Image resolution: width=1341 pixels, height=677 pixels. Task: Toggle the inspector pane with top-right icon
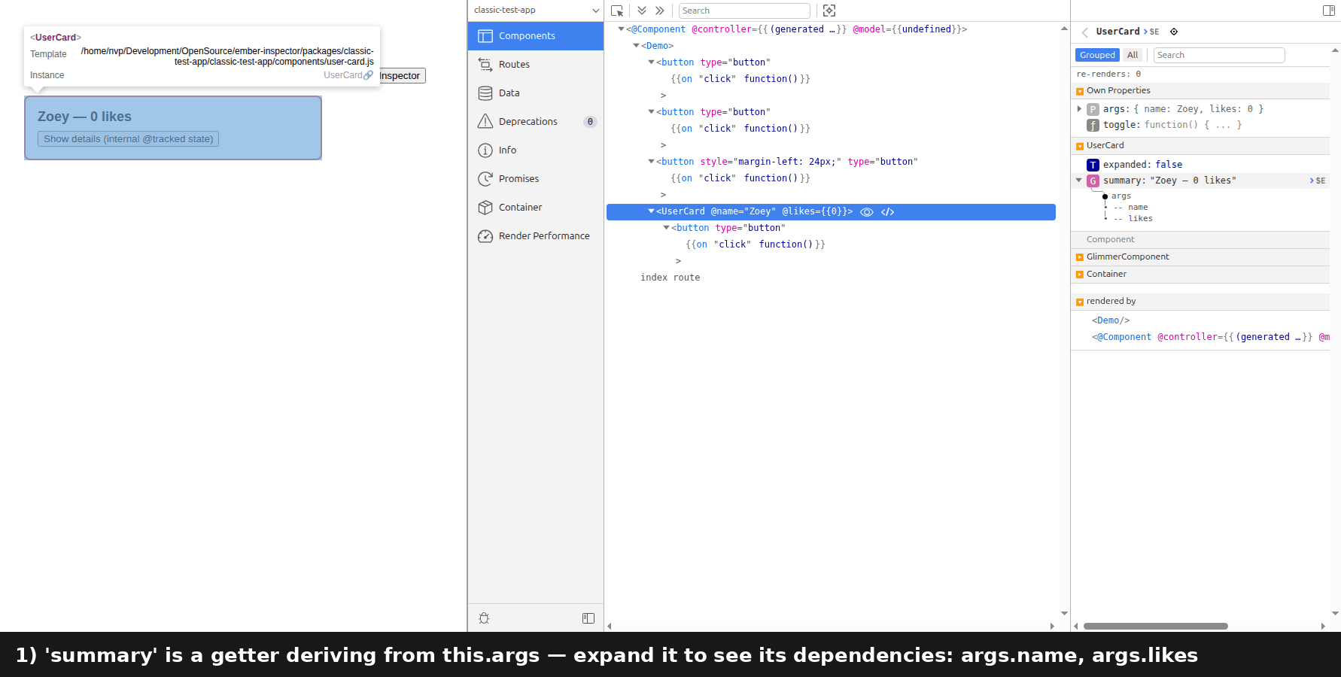point(1329,11)
